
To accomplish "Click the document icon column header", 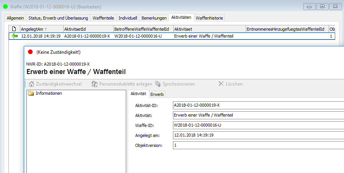I will (14, 29).
